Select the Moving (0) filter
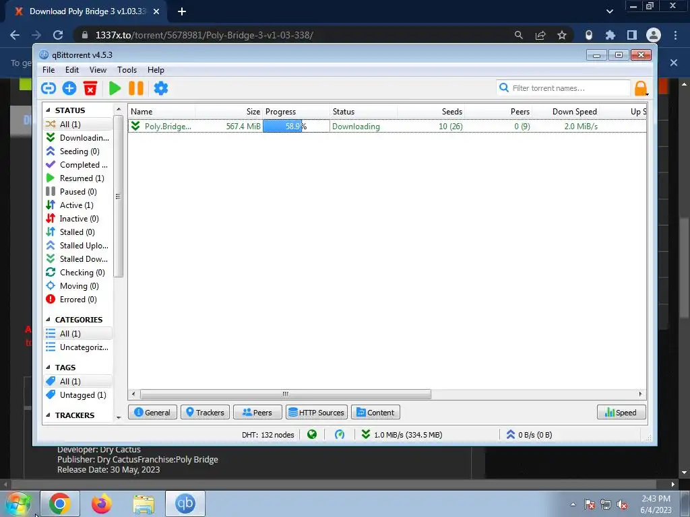Viewport: 690px width, 517px height. [77, 285]
